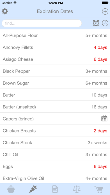Select the Chicken Breasts entry
Viewport: 110px width, 195px height.
point(55,131)
